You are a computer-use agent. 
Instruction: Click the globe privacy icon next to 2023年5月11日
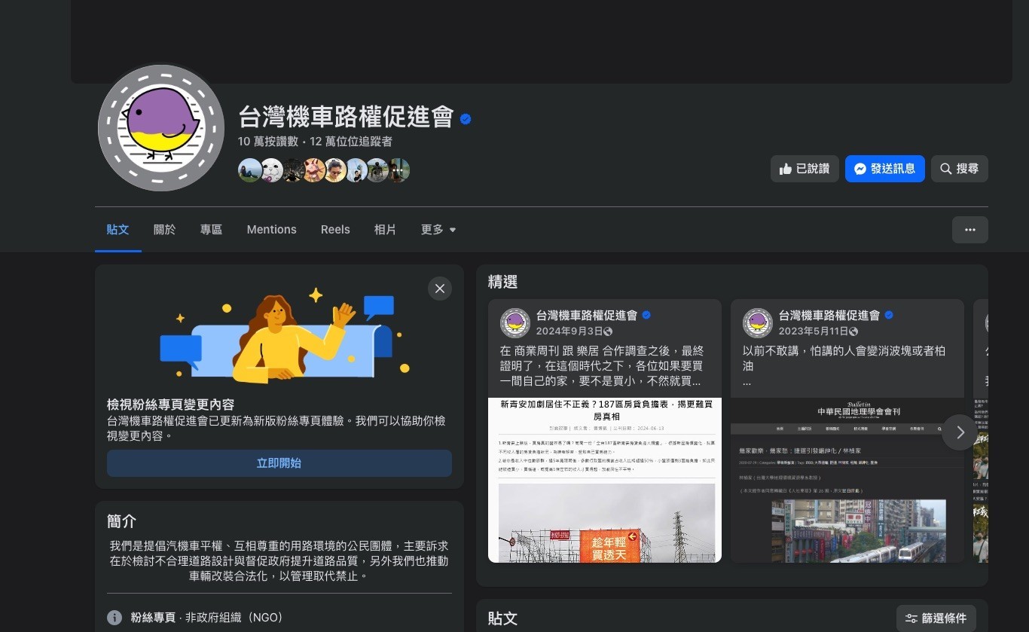[x=854, y=331]
